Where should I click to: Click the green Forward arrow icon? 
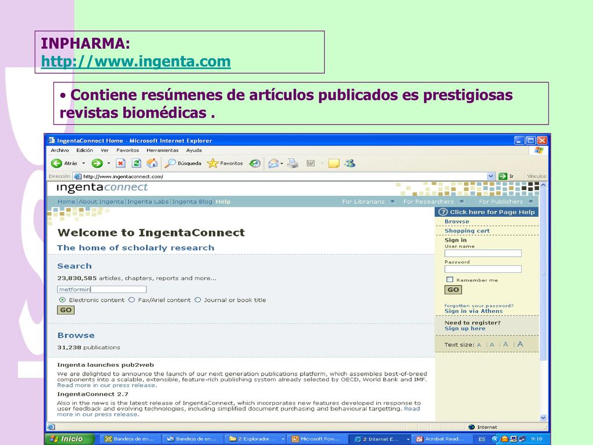[x=97, y=163]
